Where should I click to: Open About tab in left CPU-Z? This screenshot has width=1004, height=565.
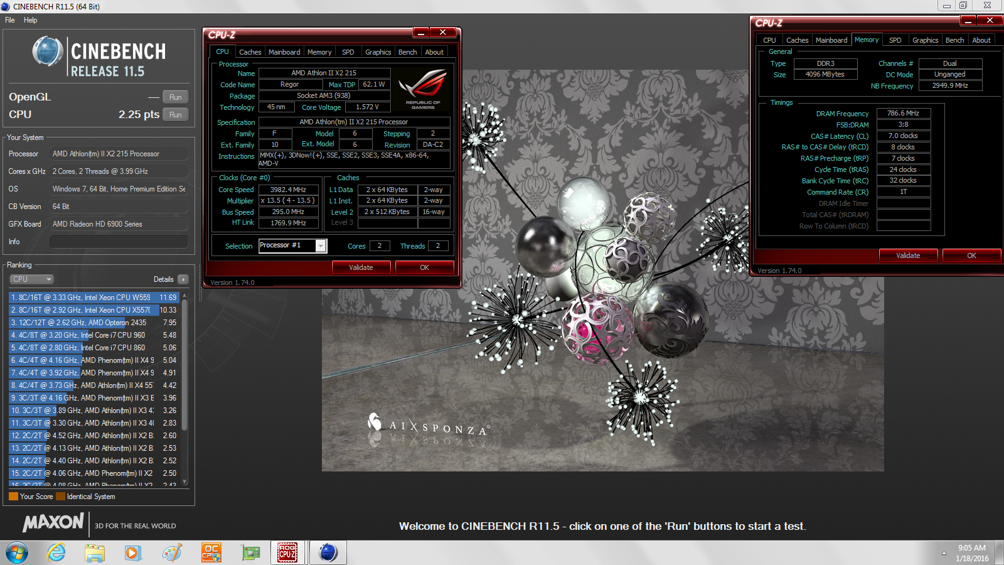(x=434, y=52)
